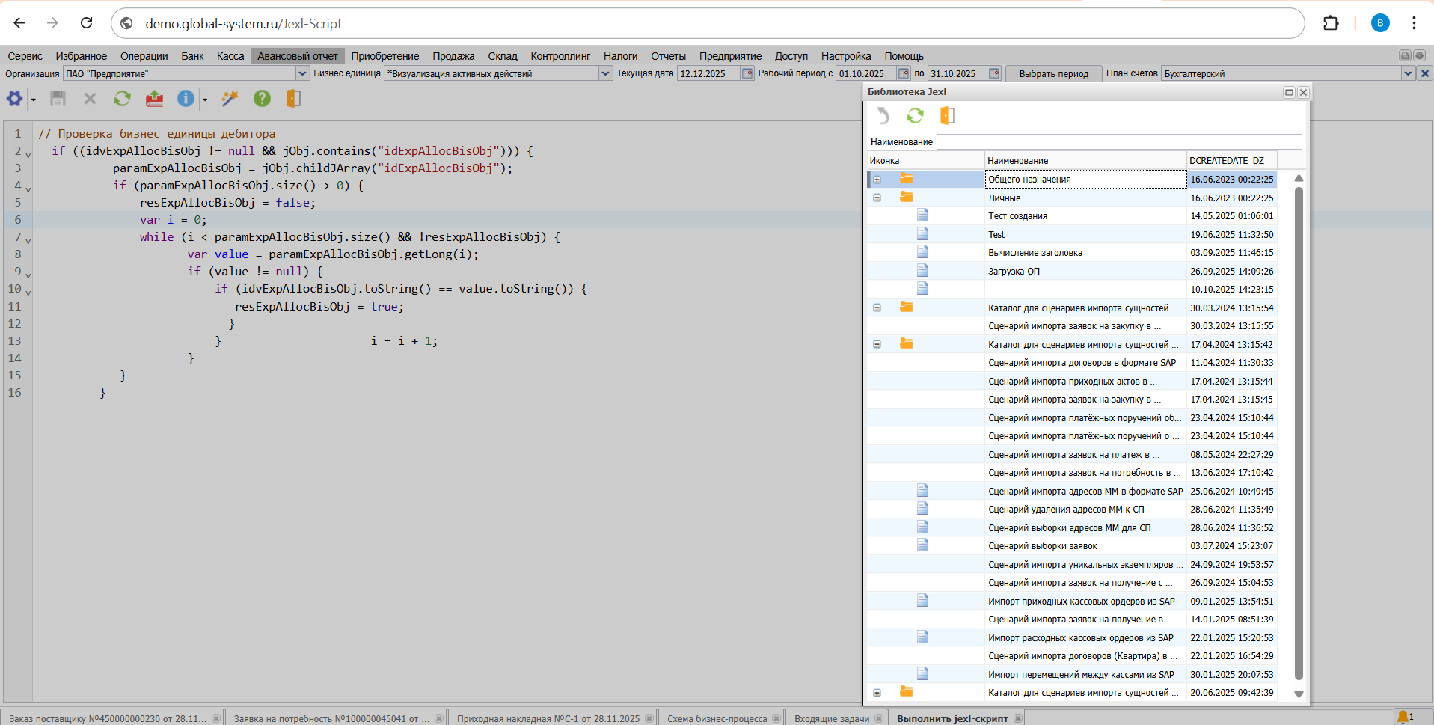Expand the 'Общего назначения' folder
The image size is (1434, 725).
[877, 180]
